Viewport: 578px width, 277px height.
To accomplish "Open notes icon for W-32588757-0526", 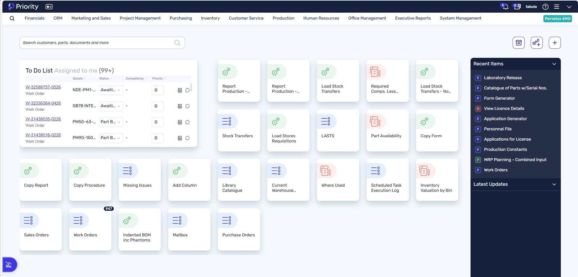I will pyautogui.click(x=180, y=90).
